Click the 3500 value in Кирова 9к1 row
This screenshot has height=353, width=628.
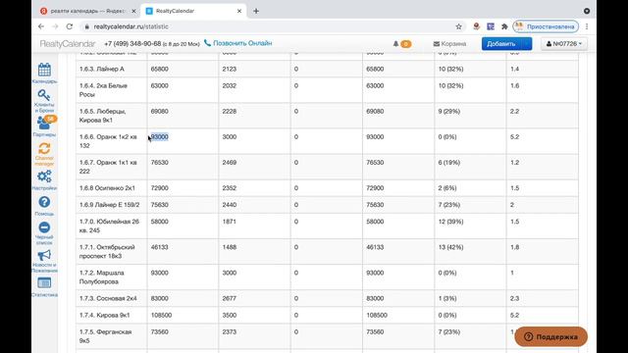[x=230, y=315]
